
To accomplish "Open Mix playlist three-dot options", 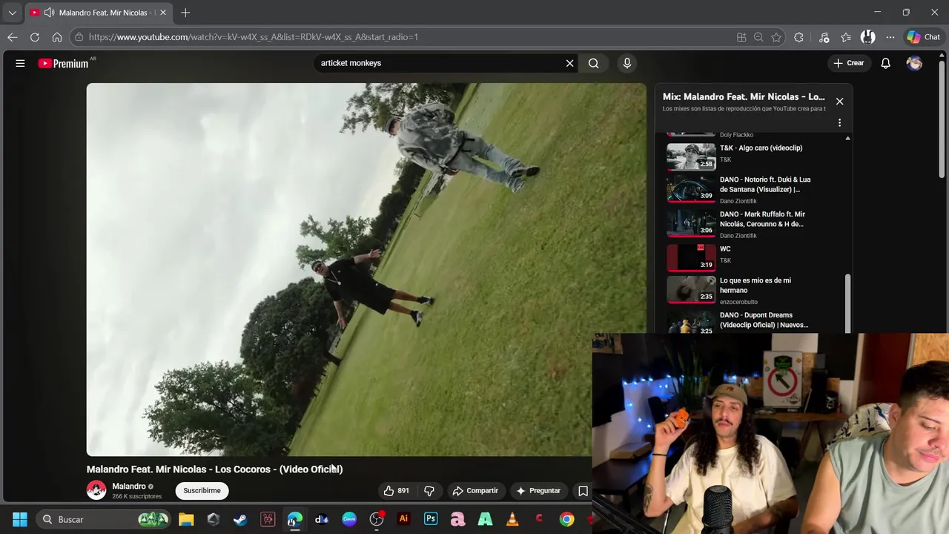I will click(839, 122).
